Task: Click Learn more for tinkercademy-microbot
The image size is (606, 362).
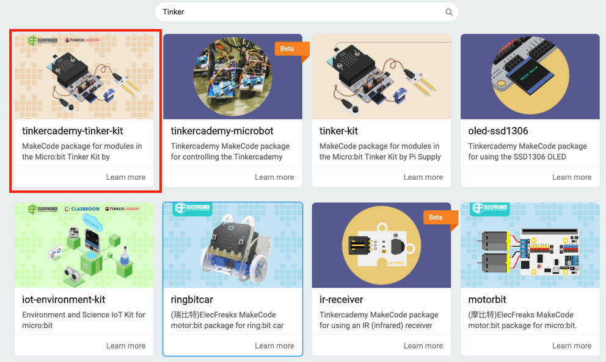Action: 274,177
